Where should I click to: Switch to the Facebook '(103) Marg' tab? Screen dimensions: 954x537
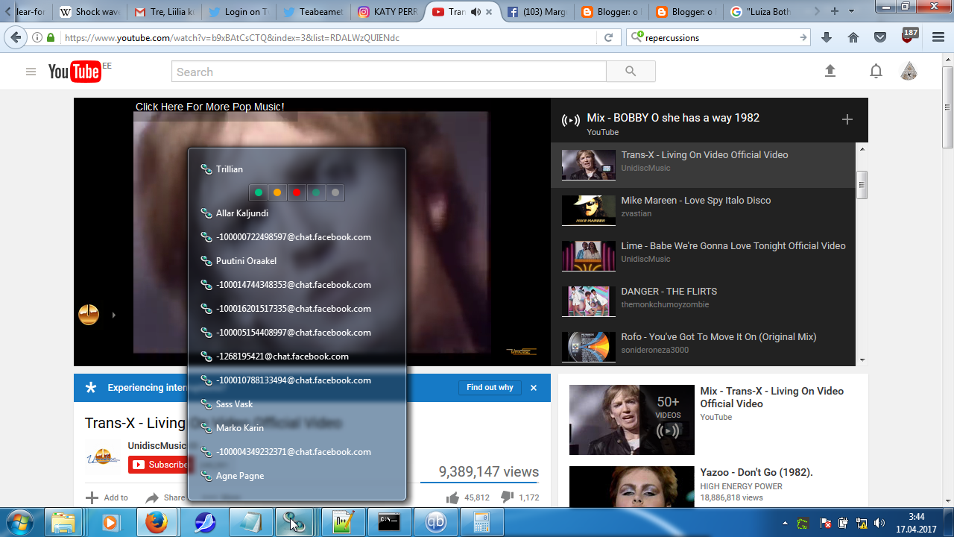click(536, 12)
